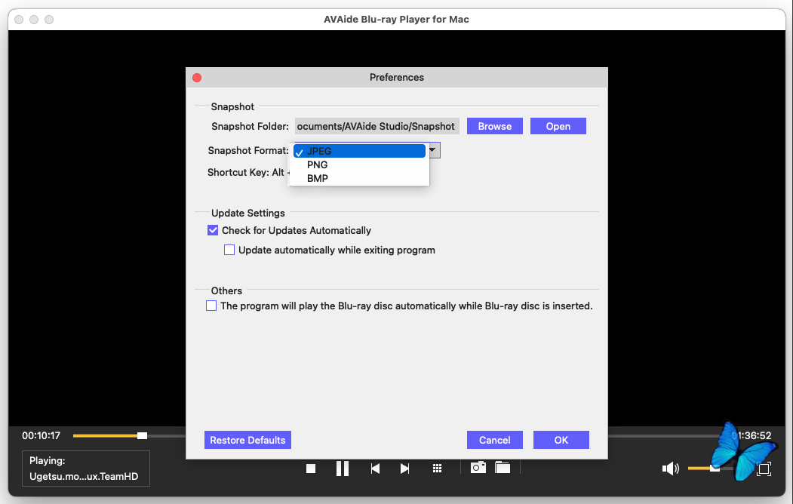Skip to the previous chapter
The image size is (793, 504).
(375, 469)
